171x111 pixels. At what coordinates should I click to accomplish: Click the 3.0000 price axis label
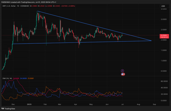164,19
